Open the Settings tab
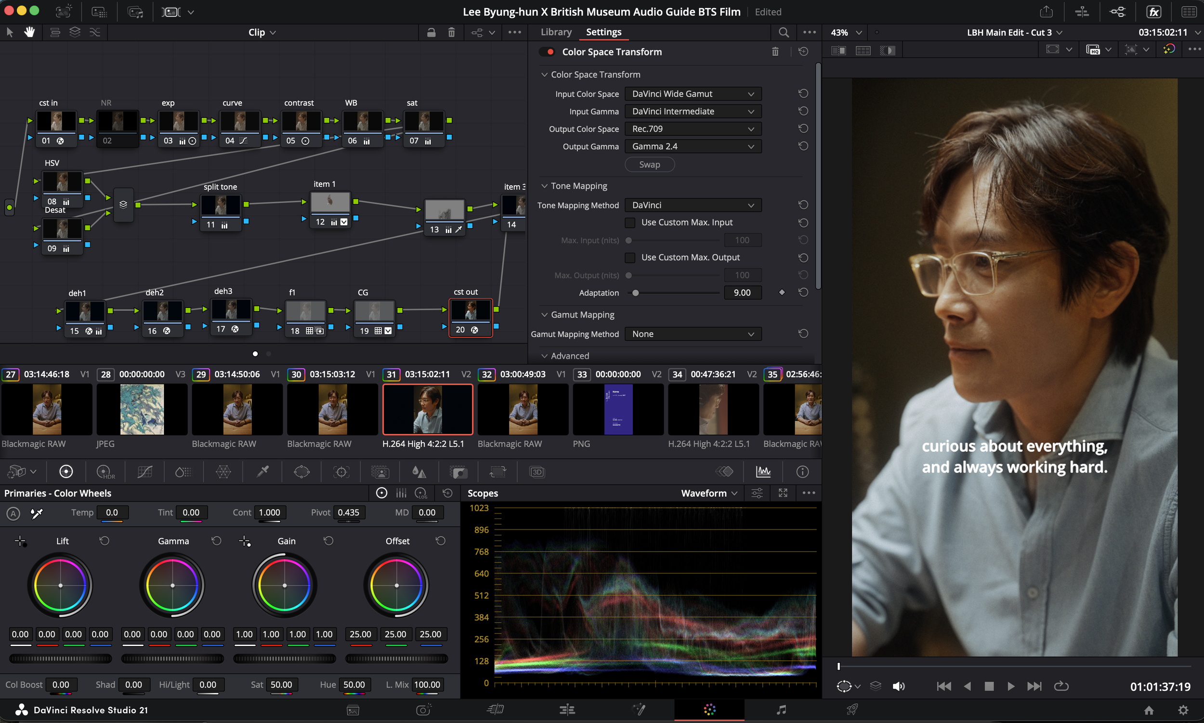This screenshot has height=723, width=1204. pos(603,32)
